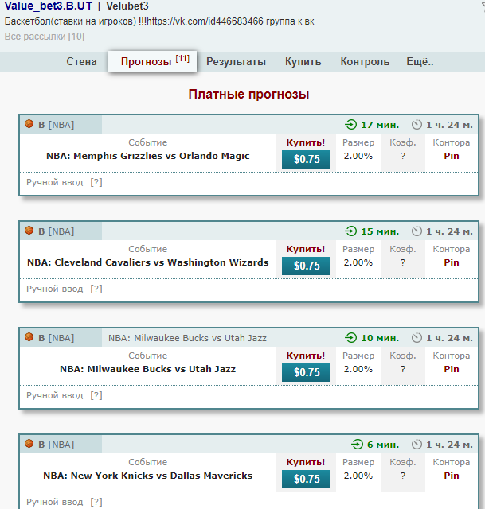Buy Memphis Grizzlies vs Orlando Magic forecast for $0.75
The image size is (485, 509).
pos(306,159)
